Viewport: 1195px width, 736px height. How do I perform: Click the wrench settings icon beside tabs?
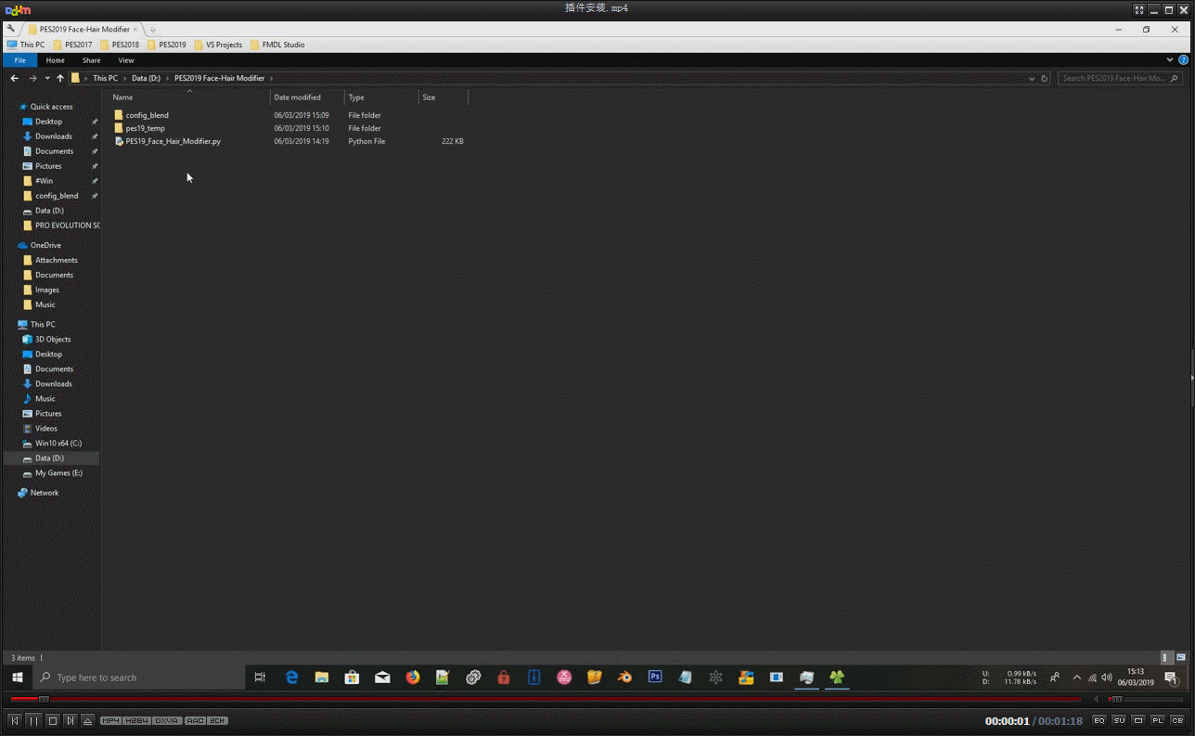10,29
